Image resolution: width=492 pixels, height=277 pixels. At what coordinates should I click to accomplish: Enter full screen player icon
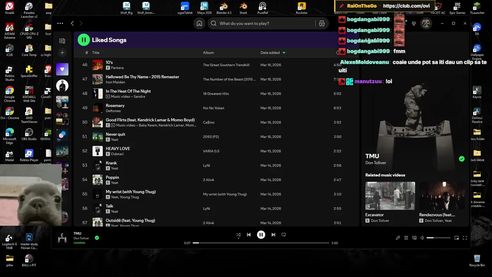click(465, 238)
